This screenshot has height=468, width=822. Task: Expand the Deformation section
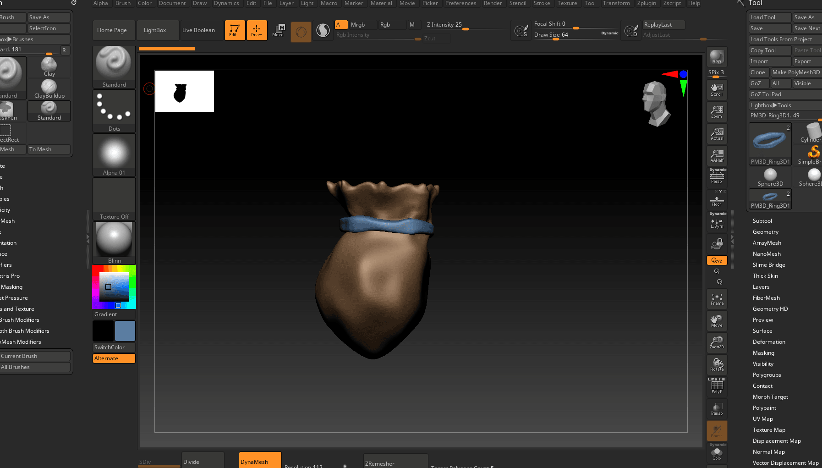pyautogui.click(x=769, y=342)
